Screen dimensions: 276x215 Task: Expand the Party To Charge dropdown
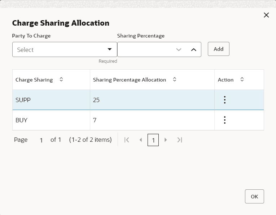point(110,49)
